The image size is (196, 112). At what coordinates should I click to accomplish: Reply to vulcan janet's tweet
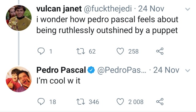pos(41,51)
